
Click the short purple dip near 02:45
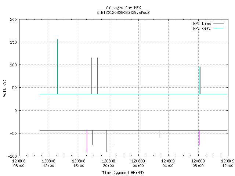point(159,134)
